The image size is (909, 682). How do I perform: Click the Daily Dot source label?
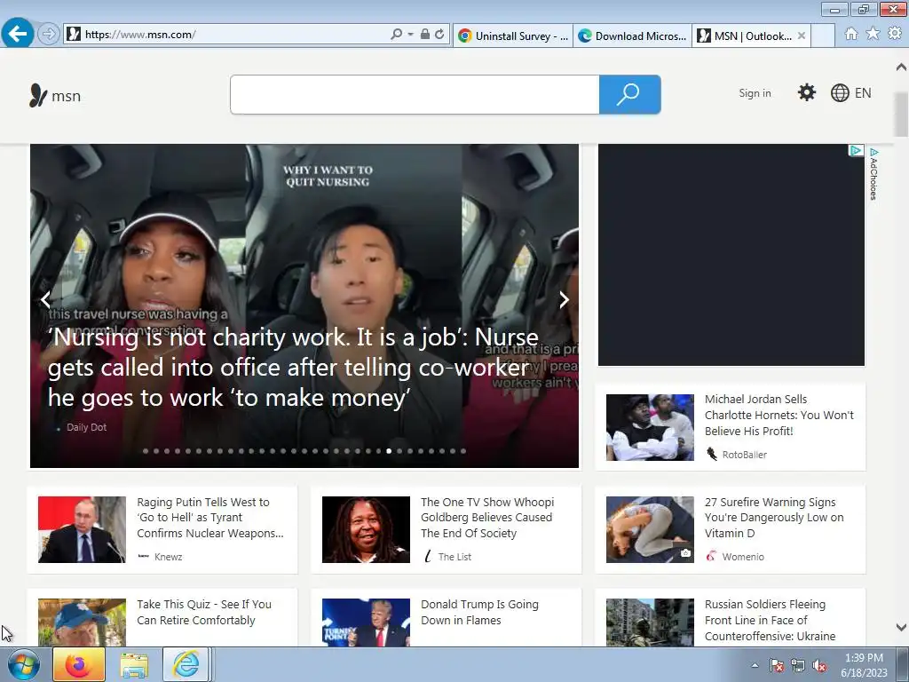(86, 427)
